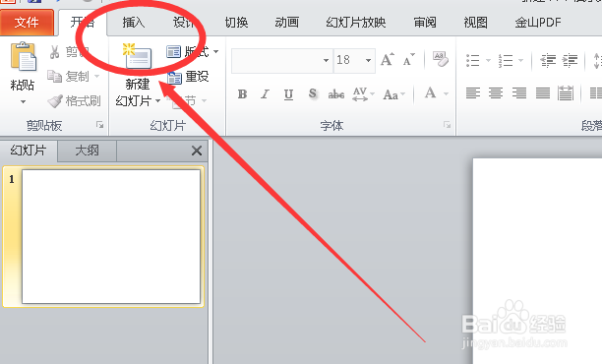Image resolution: width=602 pixels, height=364 pixels.
Task: Open the 版式 layout dropdown
Action: click(192, 51)
